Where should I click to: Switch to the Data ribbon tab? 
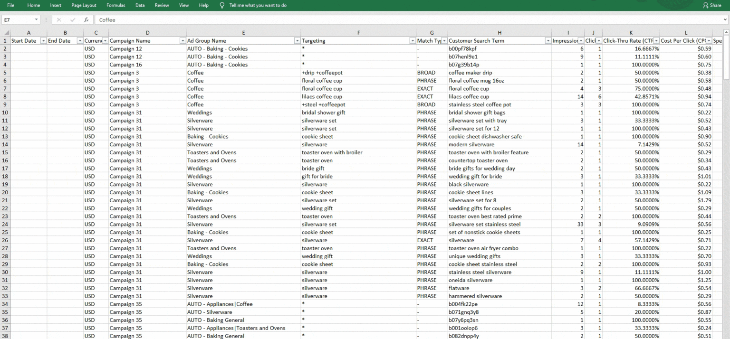[140, 5]
